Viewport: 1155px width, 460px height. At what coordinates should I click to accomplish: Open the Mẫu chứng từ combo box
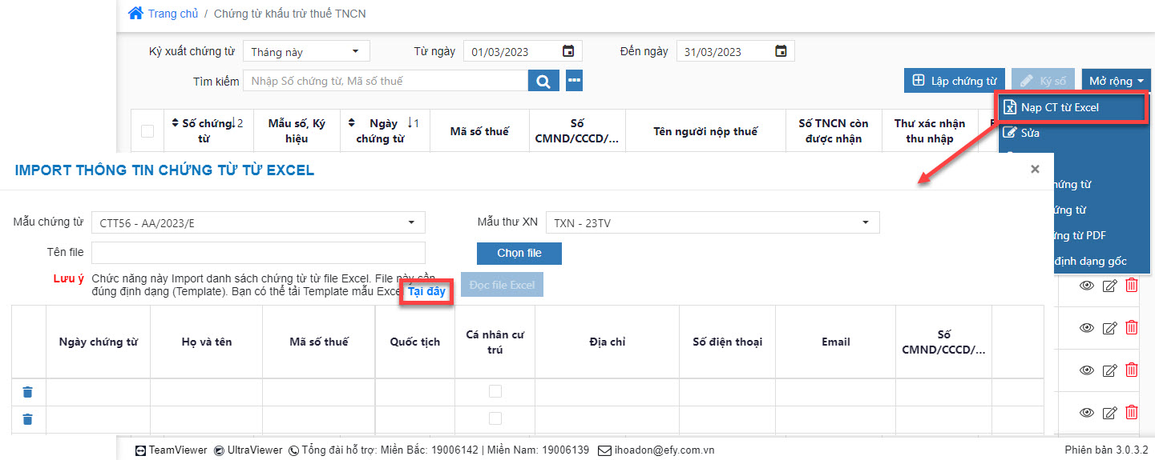point(258,223)
